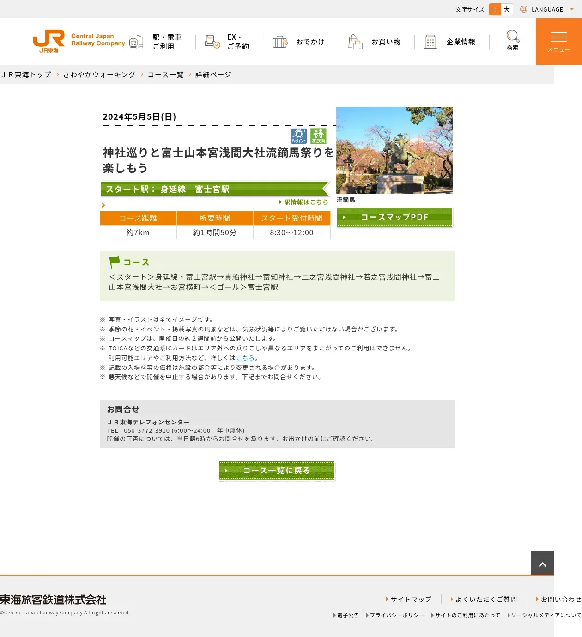Click the globe icon beside LANGUAGE
The width and height of the screenshot is (582, 637).
pos(524,9)
